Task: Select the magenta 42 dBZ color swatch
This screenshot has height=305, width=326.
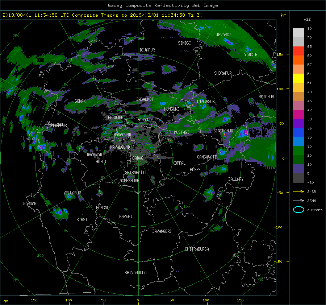Action: point(298,114)
